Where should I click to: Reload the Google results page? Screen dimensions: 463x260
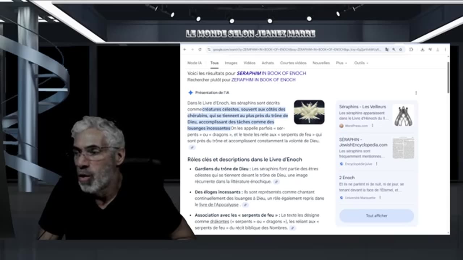coord(200,49)
